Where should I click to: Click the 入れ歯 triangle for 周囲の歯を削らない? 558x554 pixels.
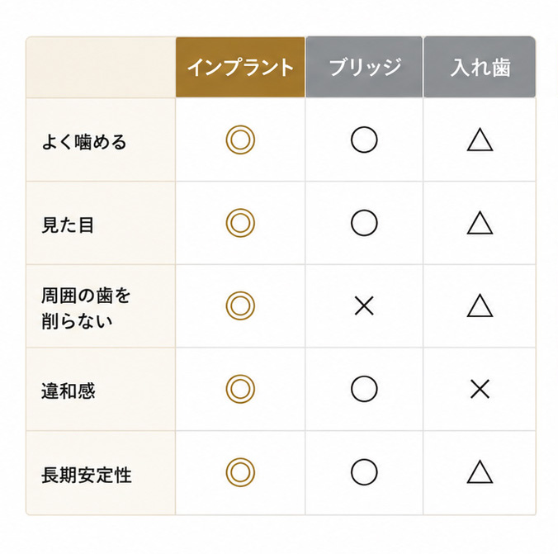coord(480,305)
